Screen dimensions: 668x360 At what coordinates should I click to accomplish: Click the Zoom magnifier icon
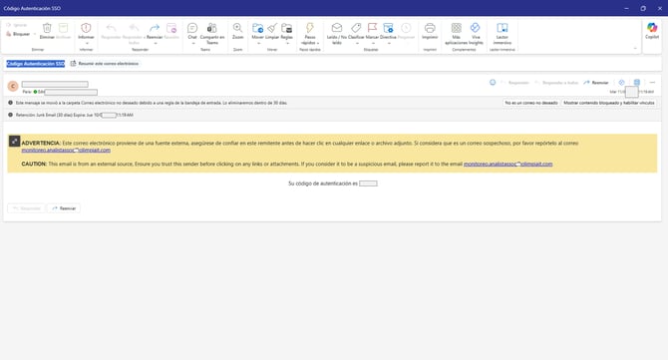tap(237, 28)
